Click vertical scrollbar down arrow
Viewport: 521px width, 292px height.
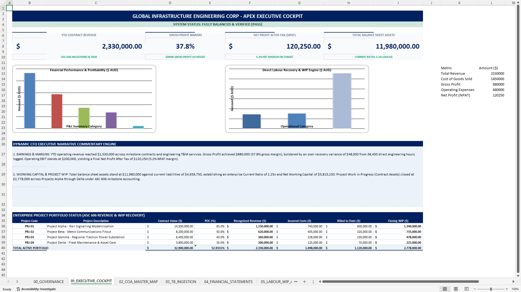pos(518,275)
